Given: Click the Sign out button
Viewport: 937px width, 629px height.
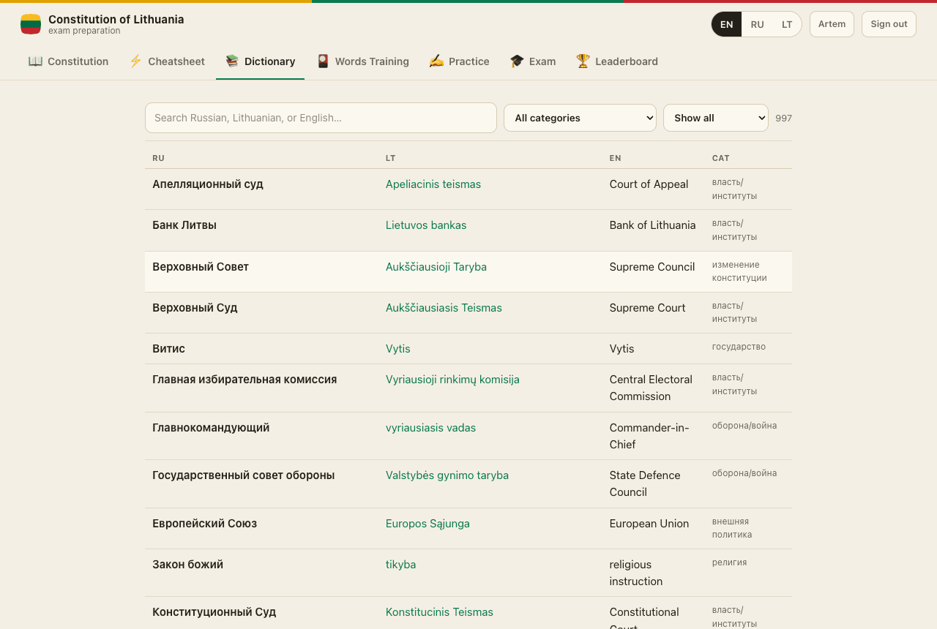Looking at the screenshot, I should pos(889,24).
